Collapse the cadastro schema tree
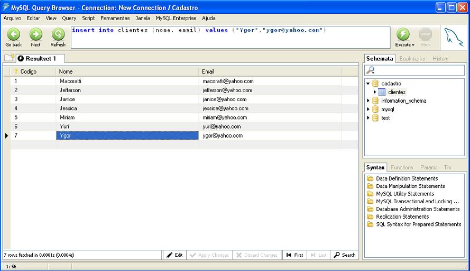Image resolution: width=470 pixels, height=271 pixels. click(368, 84)
